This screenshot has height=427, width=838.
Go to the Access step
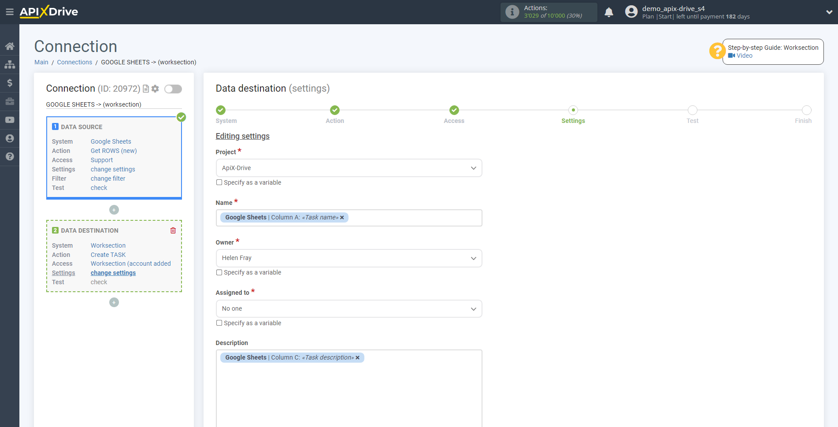454,110
